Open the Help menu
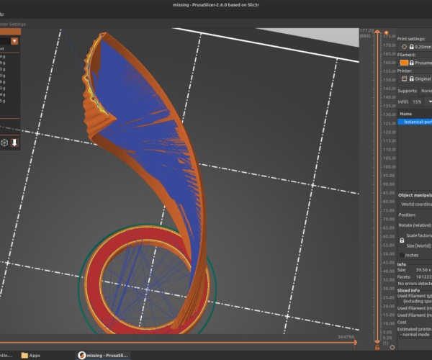The width and height of the screenshot is (432, 360). pos(1,14)
